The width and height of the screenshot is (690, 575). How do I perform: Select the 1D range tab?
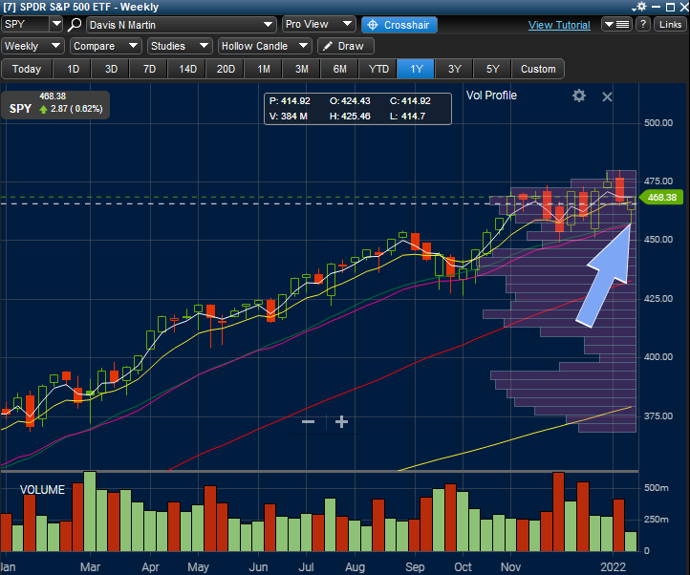pyautogui.click(x=73, y=69)
